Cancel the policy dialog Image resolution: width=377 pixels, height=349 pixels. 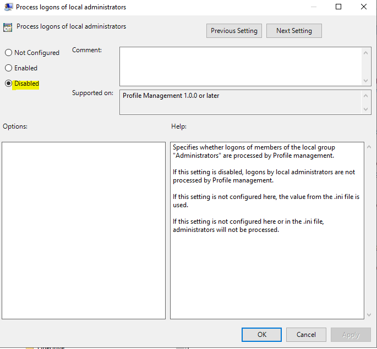tap(306, 334)
